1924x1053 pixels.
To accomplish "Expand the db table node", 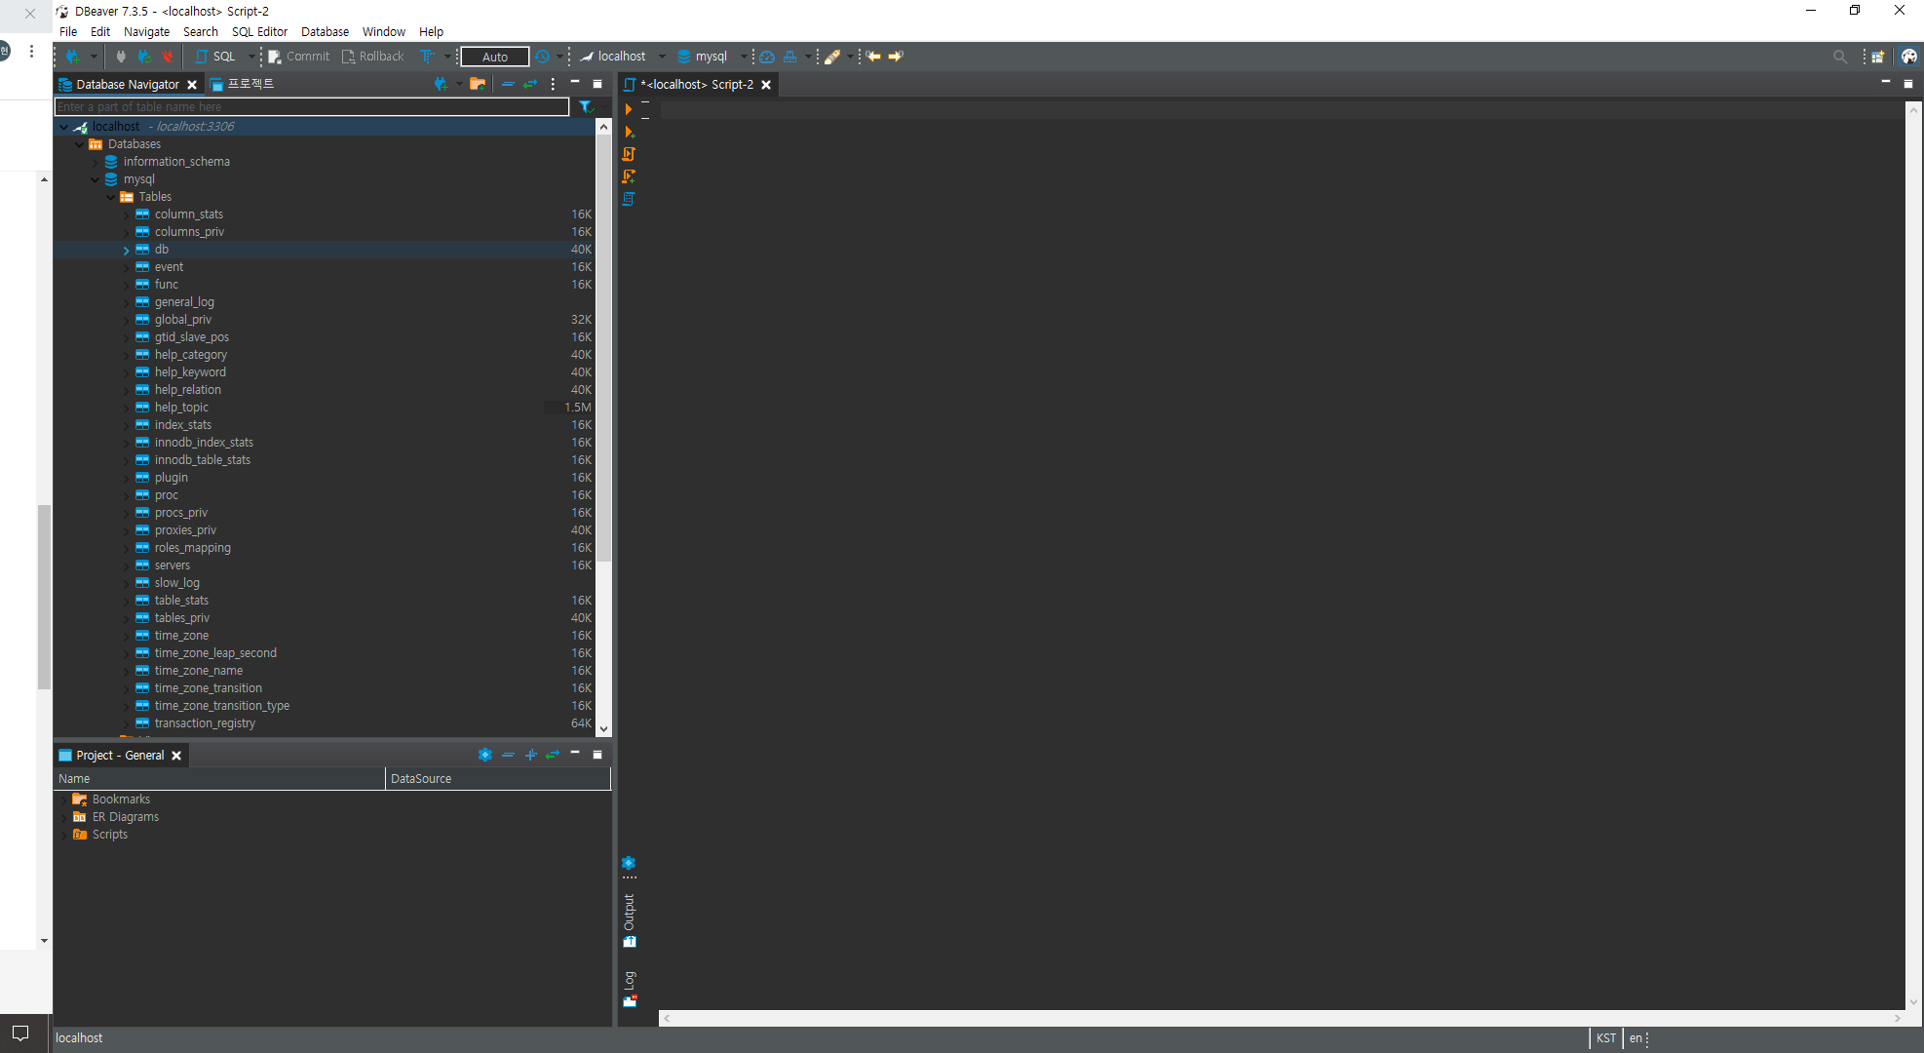I will [127, 251].
